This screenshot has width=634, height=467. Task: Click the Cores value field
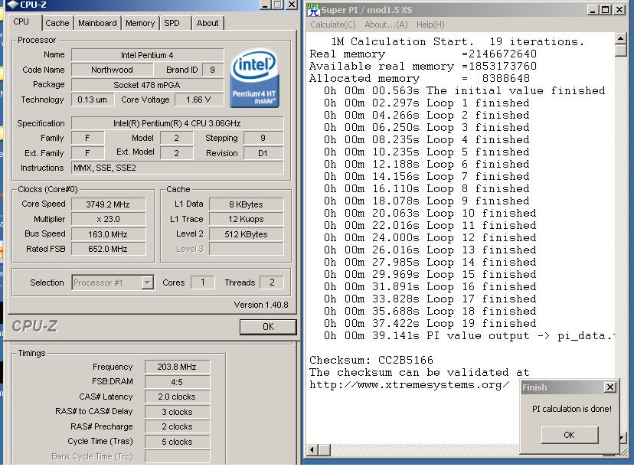(203, 282)
